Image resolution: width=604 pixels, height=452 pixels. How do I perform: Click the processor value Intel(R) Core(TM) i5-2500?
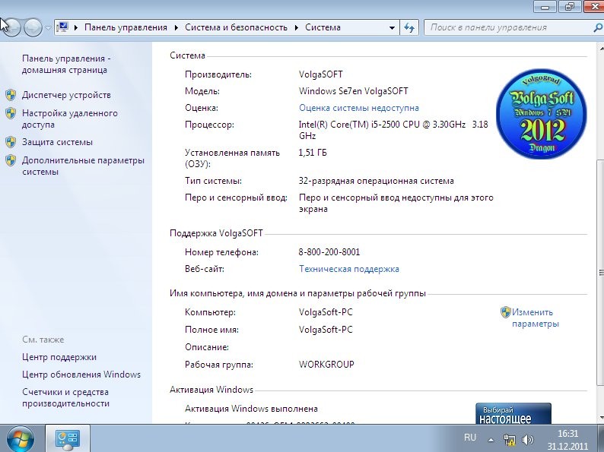point(393,131)
